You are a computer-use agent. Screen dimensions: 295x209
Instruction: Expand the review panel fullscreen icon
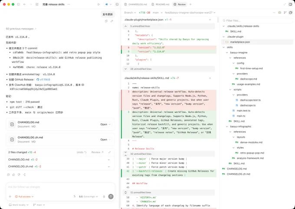285,4
